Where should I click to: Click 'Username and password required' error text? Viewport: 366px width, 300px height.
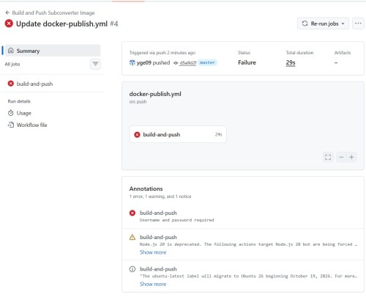click(x=176, y=220)
